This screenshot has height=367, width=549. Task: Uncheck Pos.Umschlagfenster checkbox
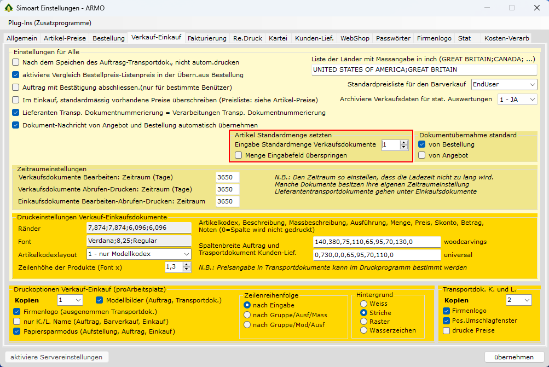(x=447, y=321)
